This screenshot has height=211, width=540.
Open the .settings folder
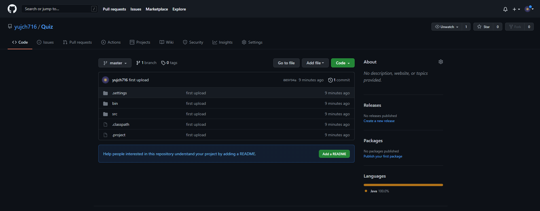point(119,93)
